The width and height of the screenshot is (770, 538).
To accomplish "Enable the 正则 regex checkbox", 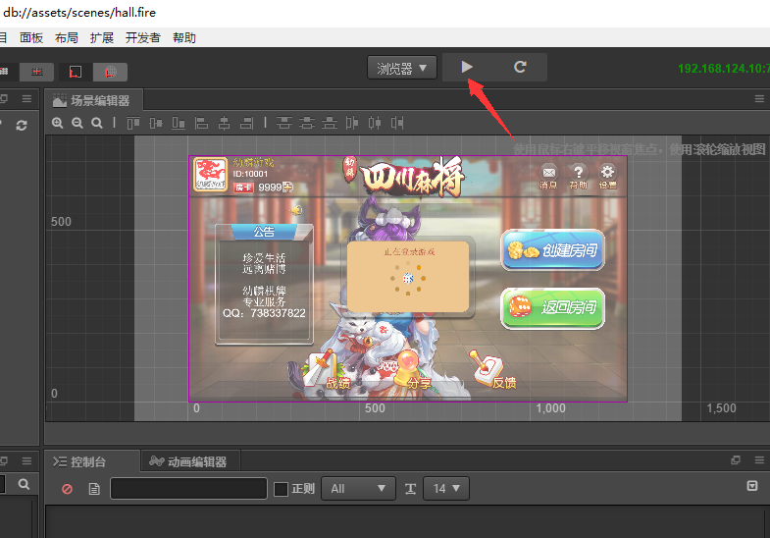I will (x=281, y=489).
